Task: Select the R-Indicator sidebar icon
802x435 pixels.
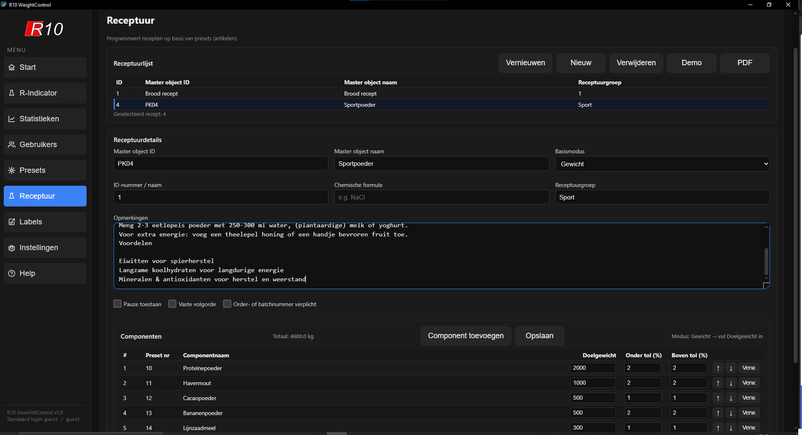Action: tap(12, 93)
